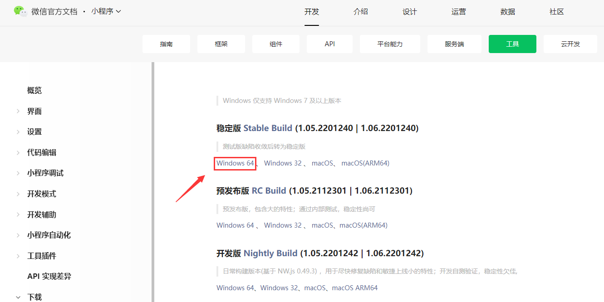Open 下载 sidebar item
The image size is (604, 302).
pos(34,297)
